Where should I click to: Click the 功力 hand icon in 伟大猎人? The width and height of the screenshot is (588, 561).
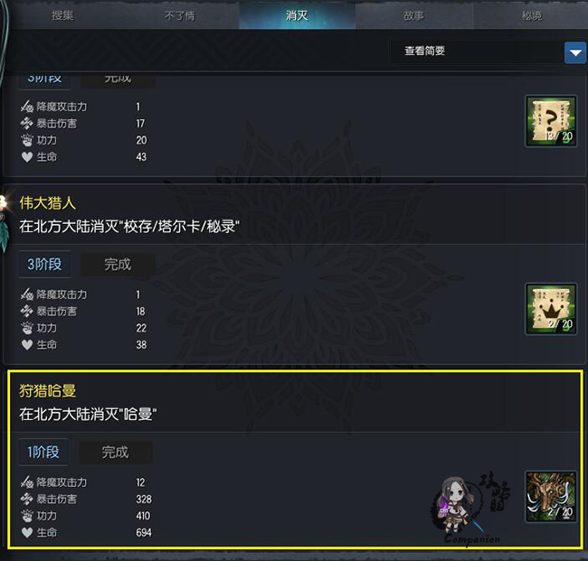[x=27, y=328]
